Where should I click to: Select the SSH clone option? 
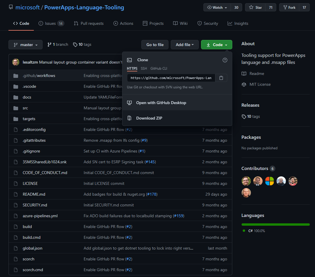(144, 68)
